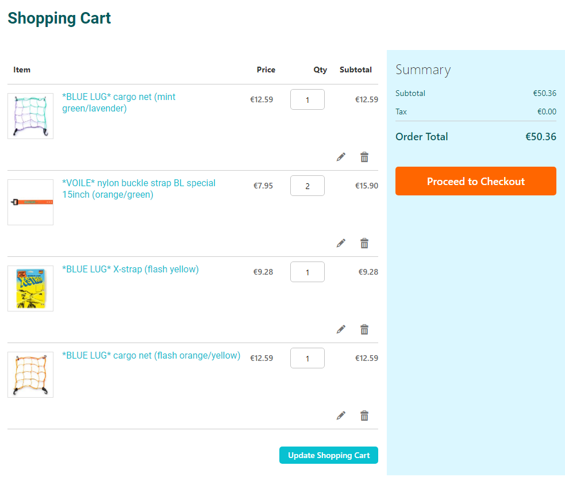Click the yellow X-strap product thumbnail

pyautogui.click(x=30, y=288)
